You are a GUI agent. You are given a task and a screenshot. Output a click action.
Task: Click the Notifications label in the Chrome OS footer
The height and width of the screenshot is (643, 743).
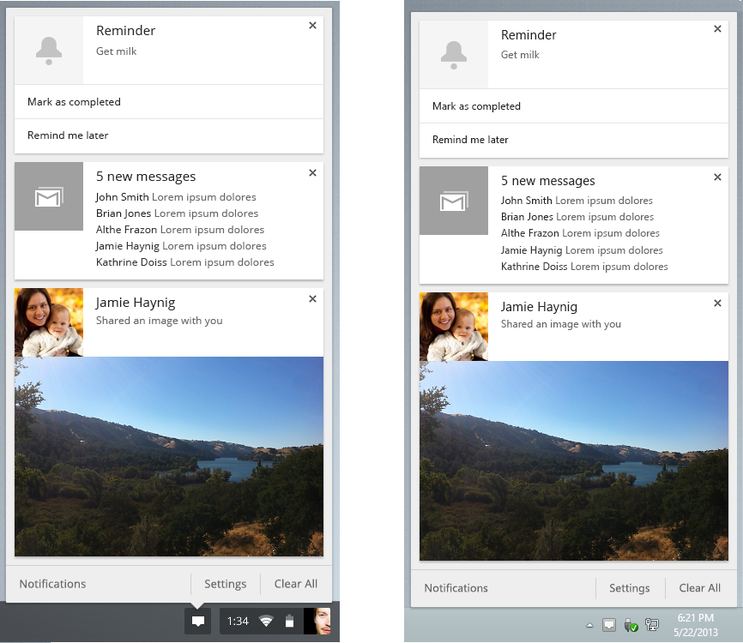coord(52,584)
